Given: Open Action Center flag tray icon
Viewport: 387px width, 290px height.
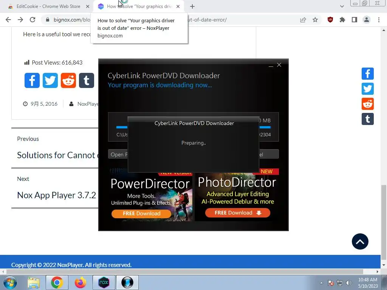Looking at the screenshot, I should coord(331,283).
